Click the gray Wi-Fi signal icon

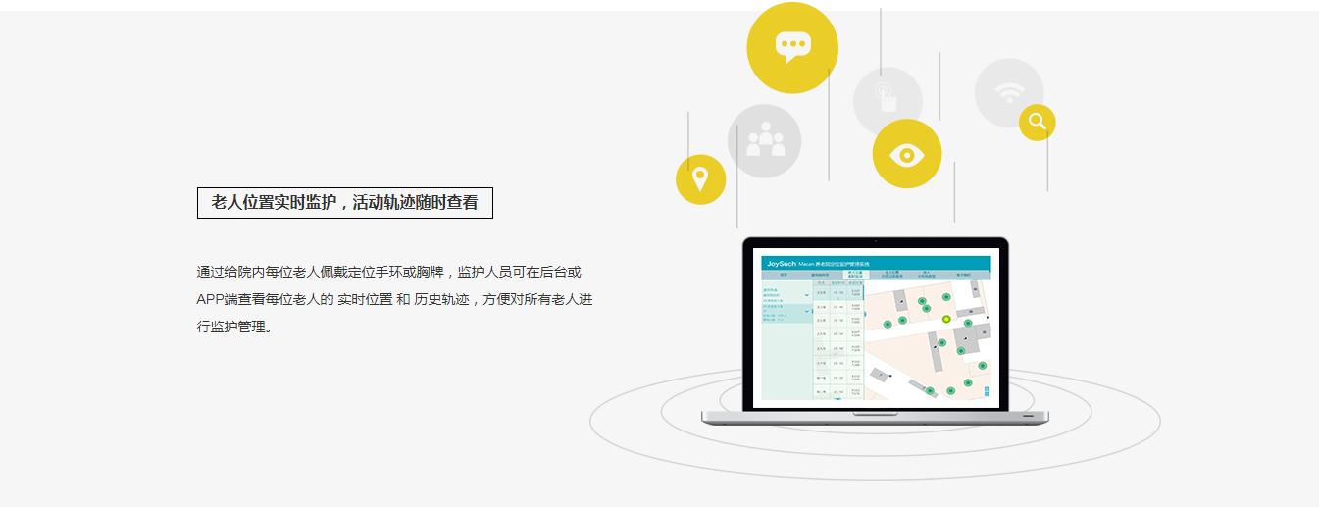point(1007,93)
